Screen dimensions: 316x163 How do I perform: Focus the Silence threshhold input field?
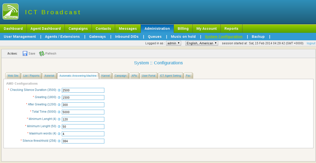click(x=83, y=141)
